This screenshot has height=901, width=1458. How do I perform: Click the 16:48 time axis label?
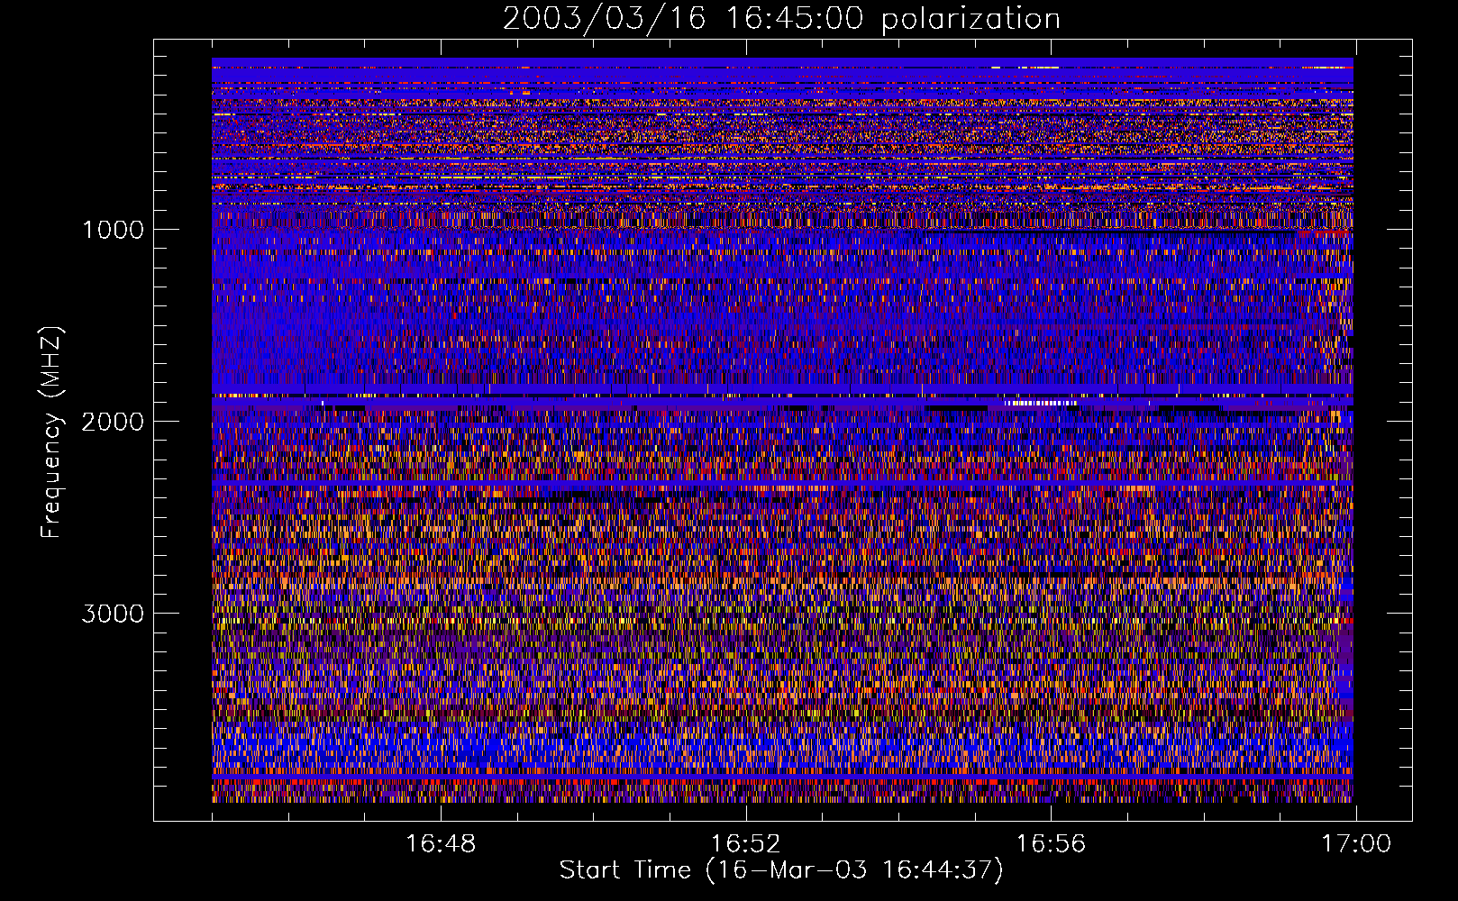click(441, 844)
